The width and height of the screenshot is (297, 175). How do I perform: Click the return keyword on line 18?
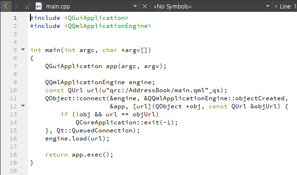(57, 155)
